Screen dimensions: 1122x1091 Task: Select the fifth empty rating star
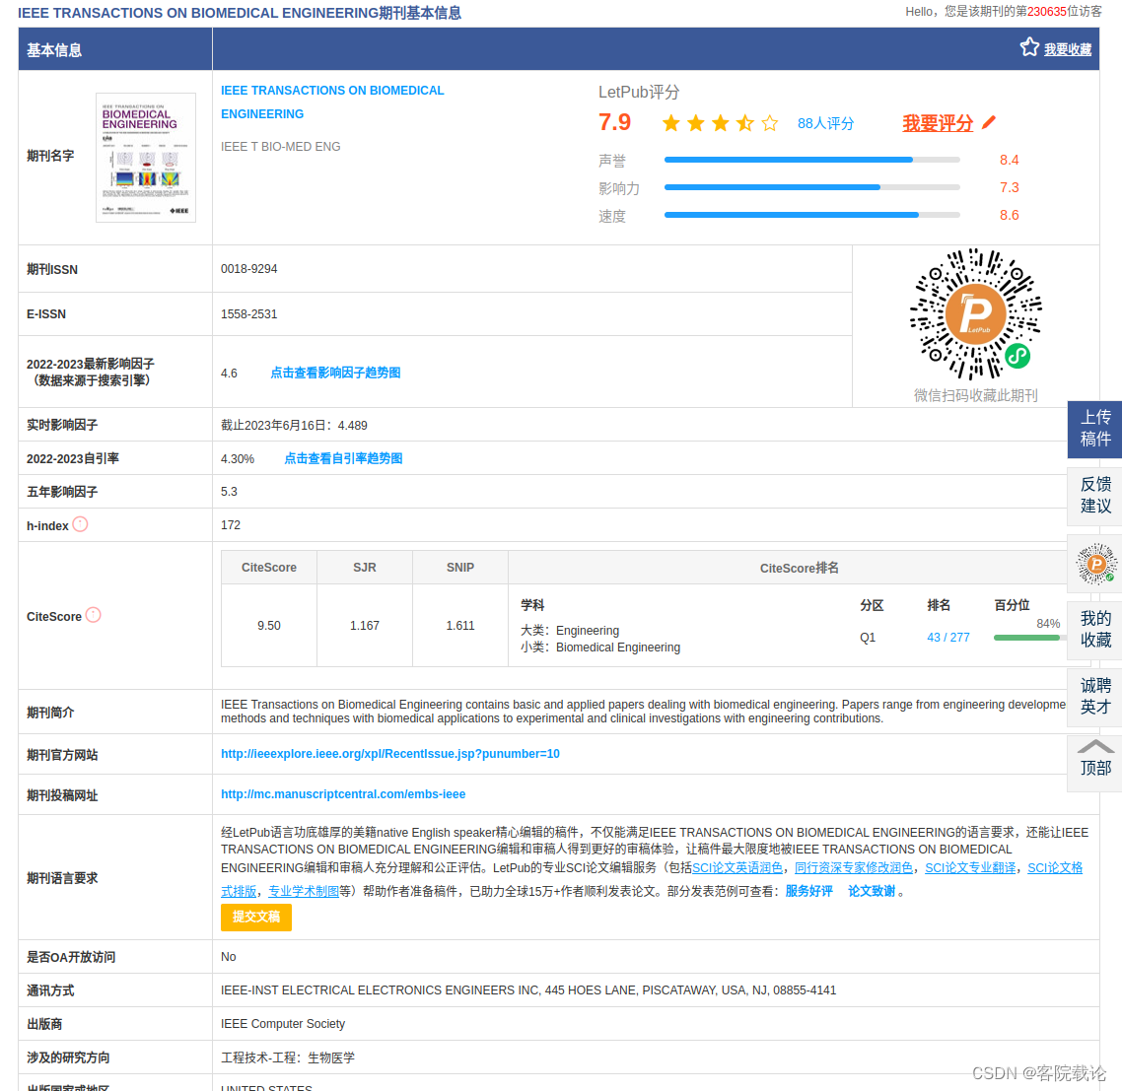click(770, 123)
